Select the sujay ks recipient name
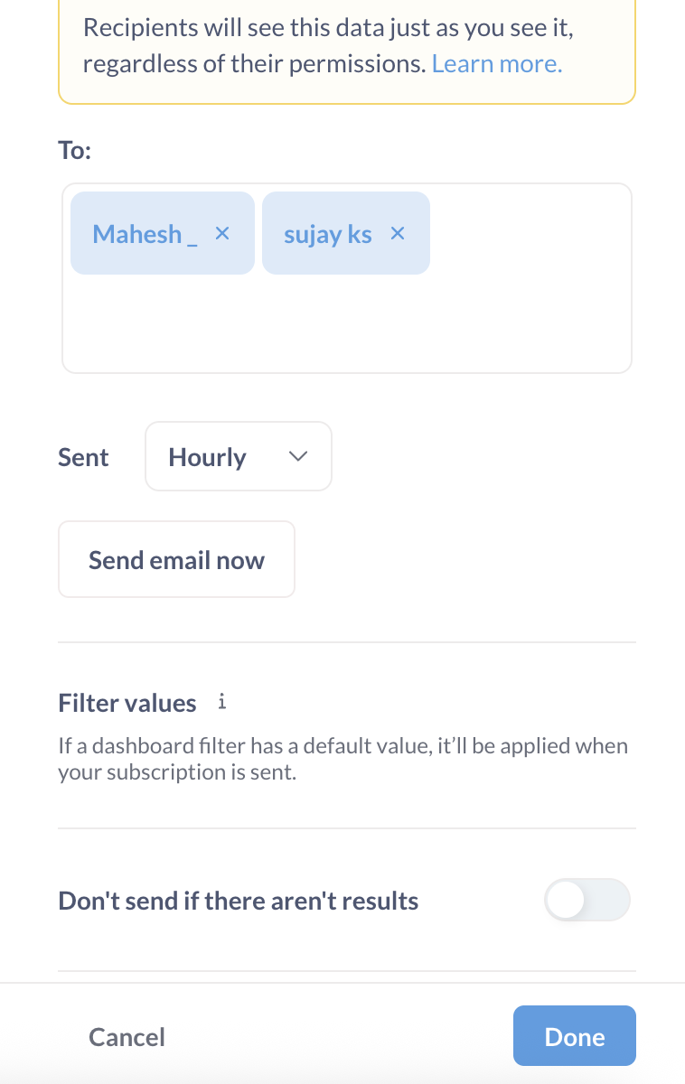Screen dimensions: 685x1084 tap(327, 234)
